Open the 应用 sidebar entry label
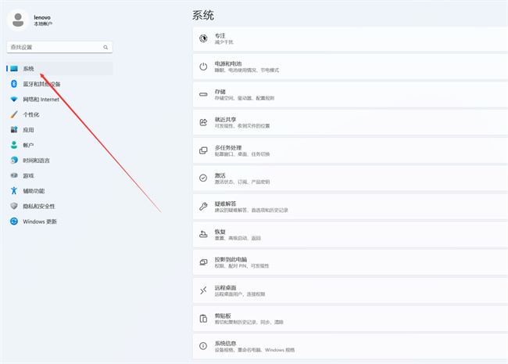Viewport: 508px width, 364px height. (x=28, y=130)
